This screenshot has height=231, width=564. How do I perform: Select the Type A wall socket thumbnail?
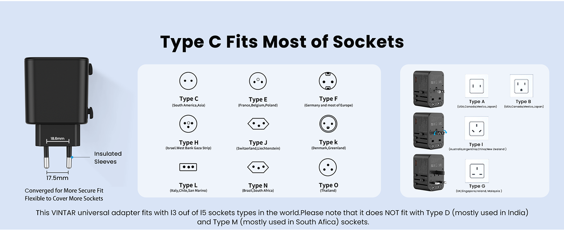[477, 86]
